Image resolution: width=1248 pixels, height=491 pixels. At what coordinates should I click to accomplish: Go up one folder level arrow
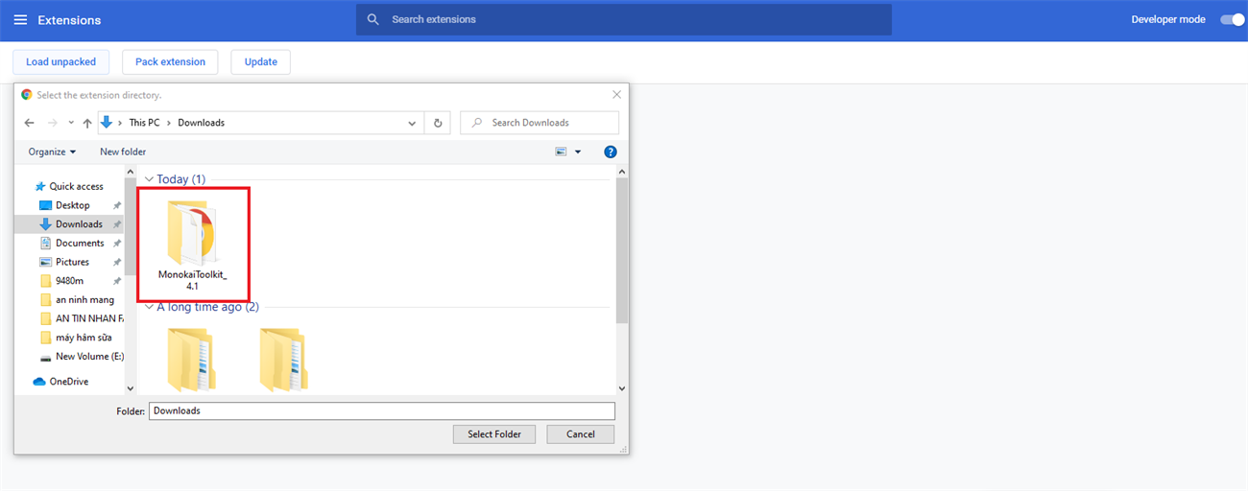click(x=87, y=123)
